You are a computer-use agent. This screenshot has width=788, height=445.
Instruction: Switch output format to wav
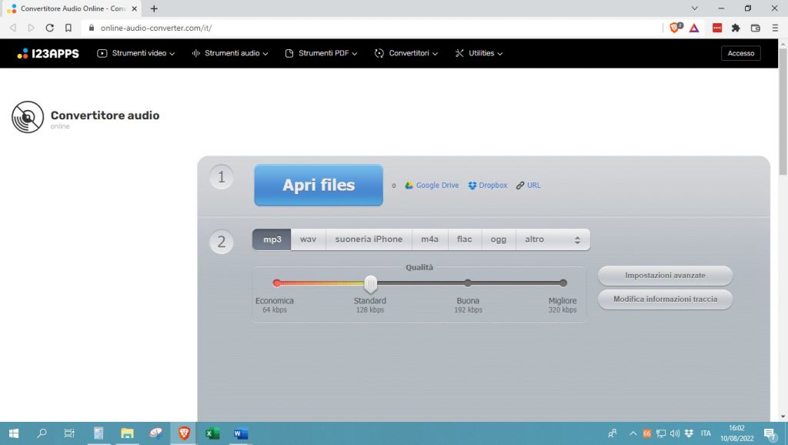point(308,239)
